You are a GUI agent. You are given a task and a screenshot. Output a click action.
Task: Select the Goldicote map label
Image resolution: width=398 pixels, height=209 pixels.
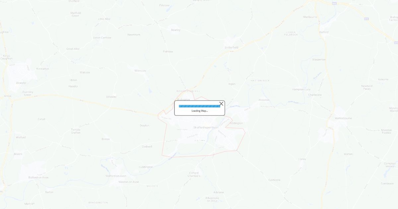(274, 180)
